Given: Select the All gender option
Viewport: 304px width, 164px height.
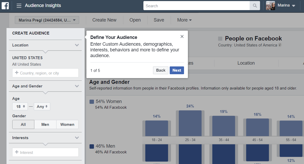Looking at the screenshot, I should click(x=23, y=125).
